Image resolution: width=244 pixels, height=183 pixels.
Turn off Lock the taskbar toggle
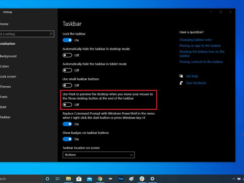67,40
